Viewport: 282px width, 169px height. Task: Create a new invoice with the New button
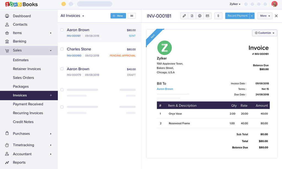pyautogui.click(x=118, y=16)
